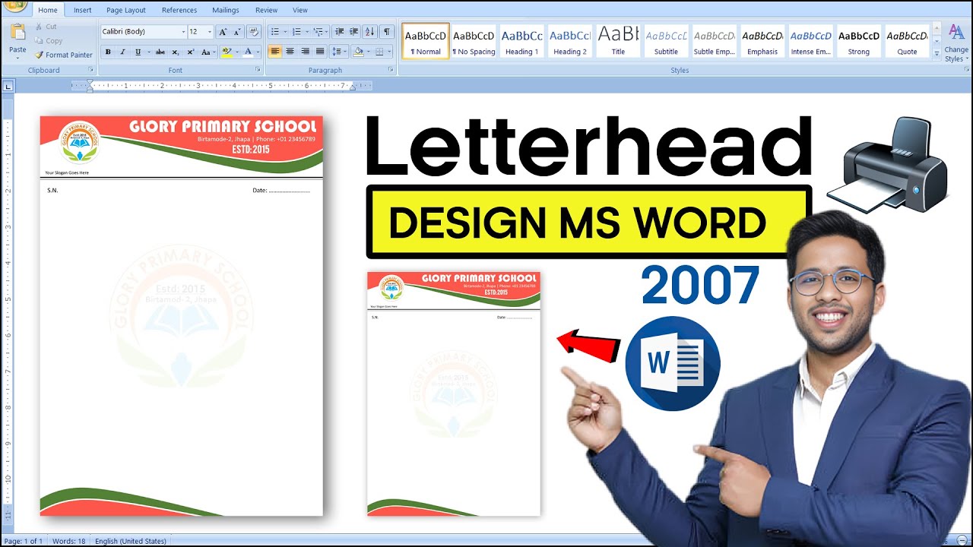Select Center alignment
973x547 pixels.
pyautogui.click(x=290, y=52)
